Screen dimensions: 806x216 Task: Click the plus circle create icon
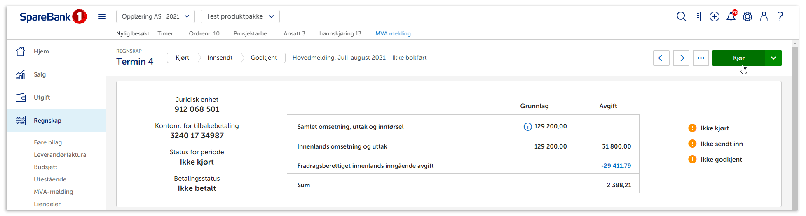click(x=714, y=16)
